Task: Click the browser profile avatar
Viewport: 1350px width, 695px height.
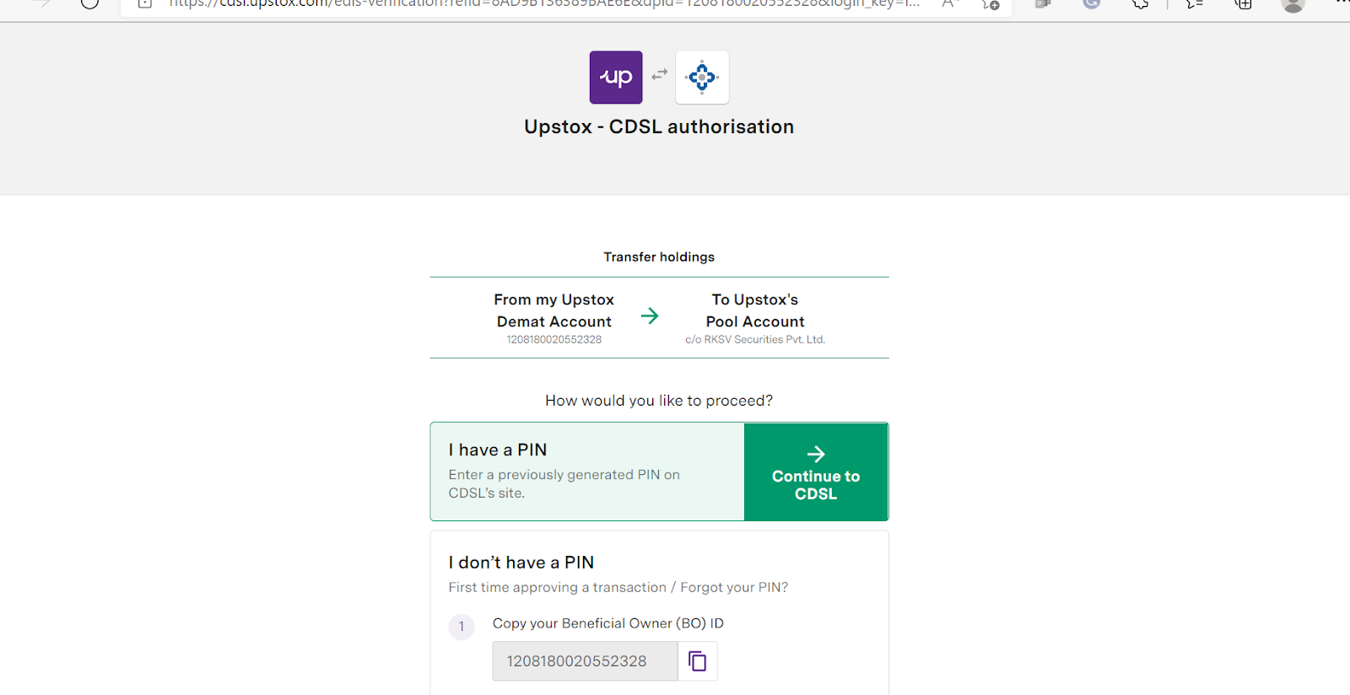Action: click(x=1293, y=5)
